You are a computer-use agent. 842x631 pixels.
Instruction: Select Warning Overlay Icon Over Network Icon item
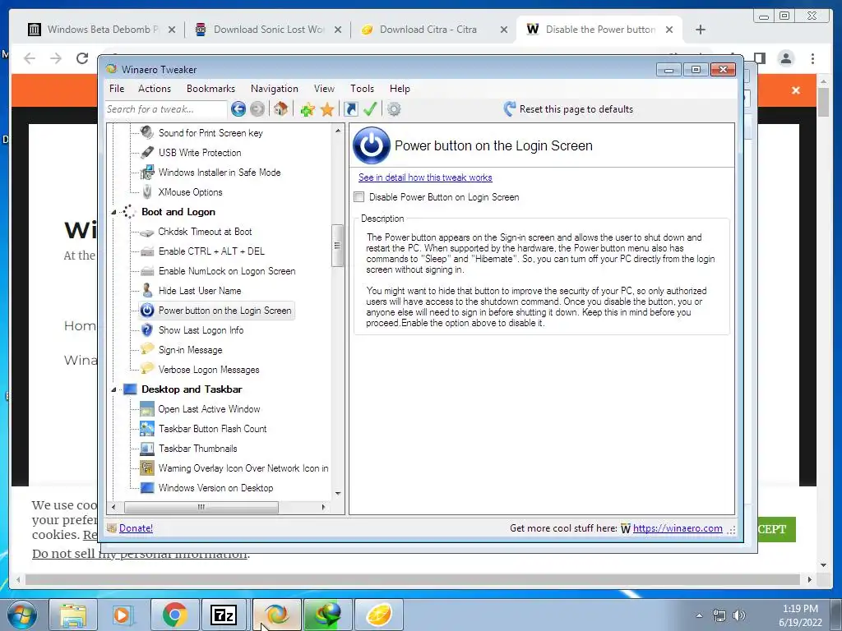point(243,468)
